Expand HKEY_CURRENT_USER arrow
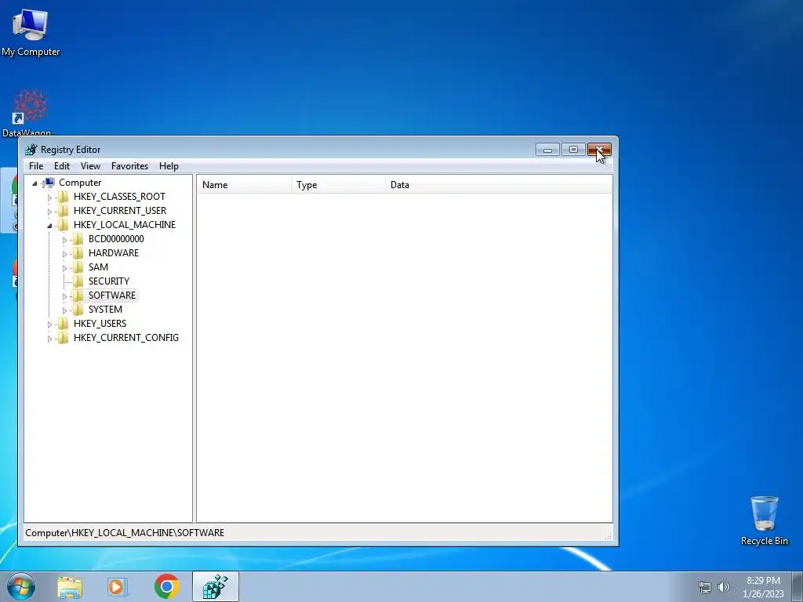Screen dimensions: 803x602 [49, 212]
